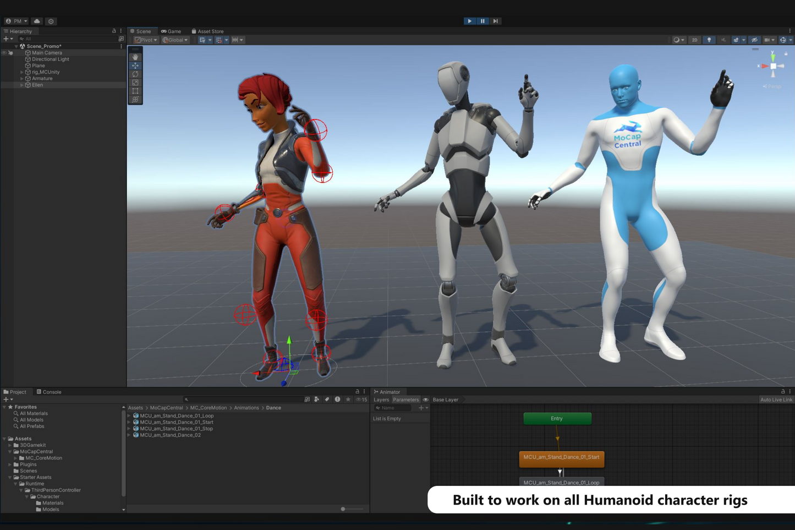Image resolution: width=795 pixels, height=530 pixels.
Task: Select the MCU_am_Stand_Dance_01_Start animator state node
Action: (561, 457)
